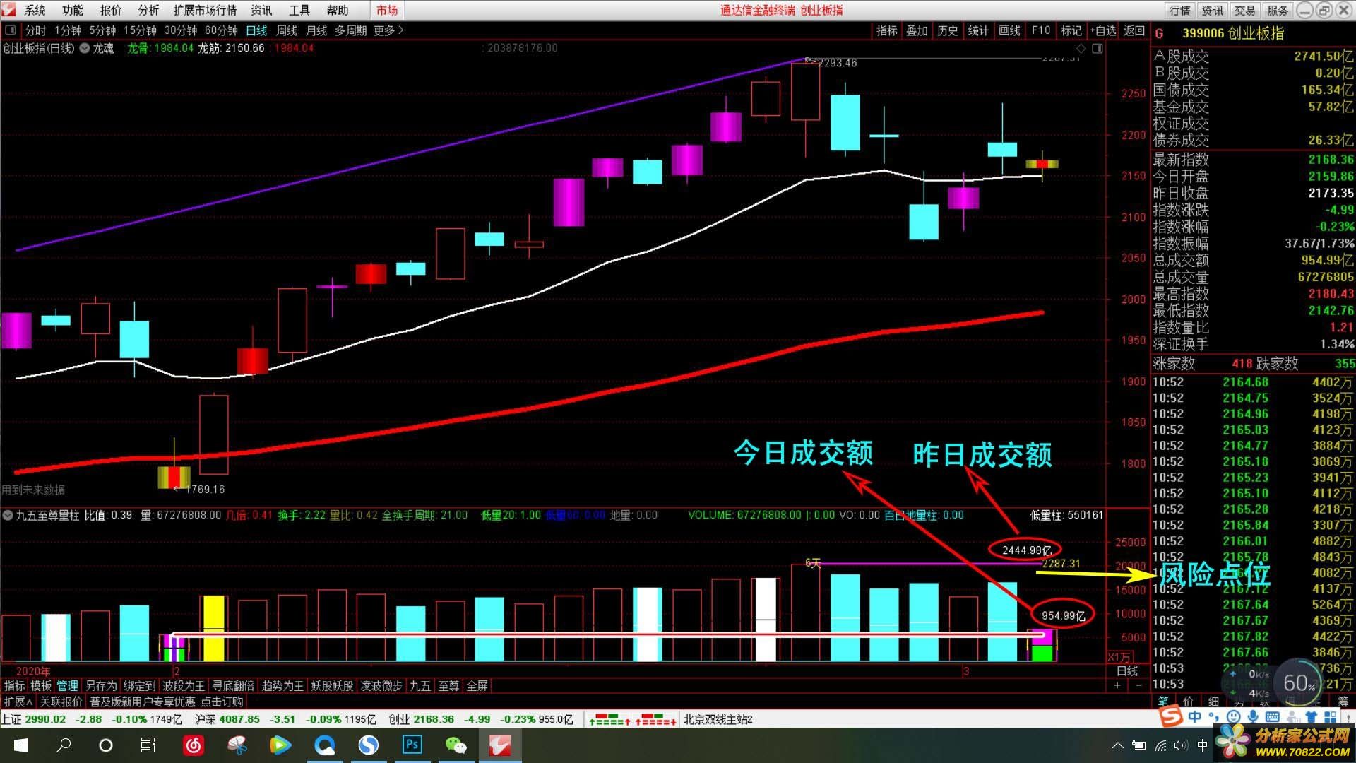Switch to the 市场 tab

pyautogui.click(x=387, y=10)
